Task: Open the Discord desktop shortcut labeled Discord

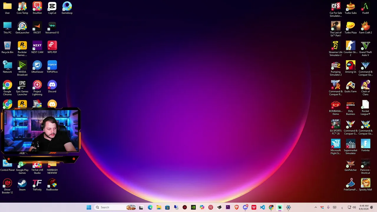Action: click(52, 87)
